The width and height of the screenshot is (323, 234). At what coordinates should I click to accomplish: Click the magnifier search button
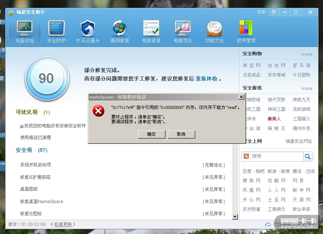tap(308, 156)
